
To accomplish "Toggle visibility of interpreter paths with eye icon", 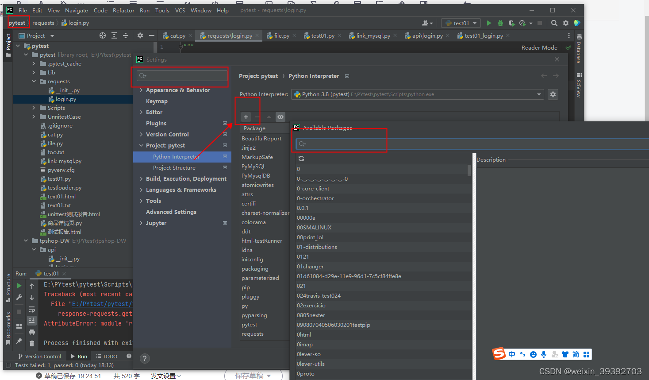I will pos(280,116).
